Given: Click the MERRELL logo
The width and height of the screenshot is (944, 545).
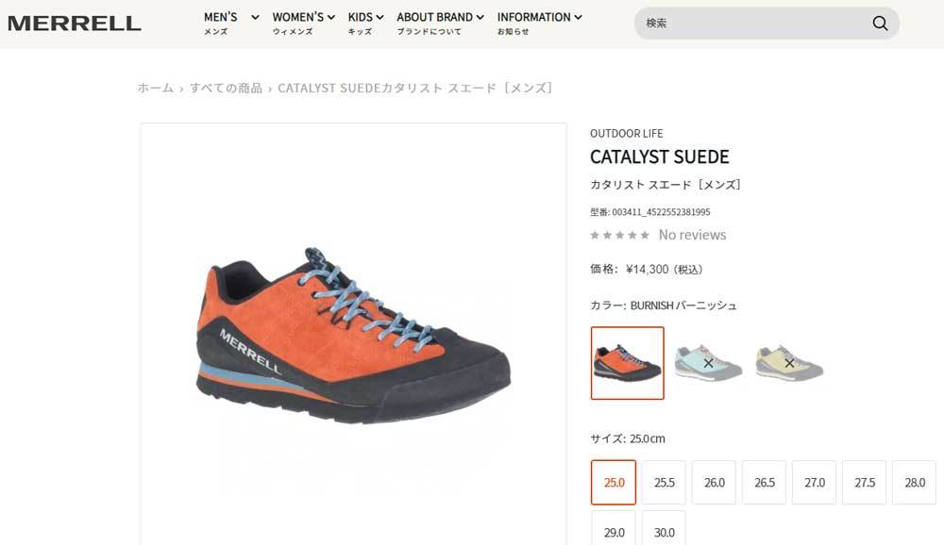Looking at the screenshot, I should pyautogui.click(x=75, y=24).
